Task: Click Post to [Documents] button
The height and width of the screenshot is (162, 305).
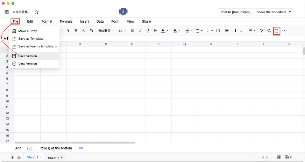Action: point(235,12)
